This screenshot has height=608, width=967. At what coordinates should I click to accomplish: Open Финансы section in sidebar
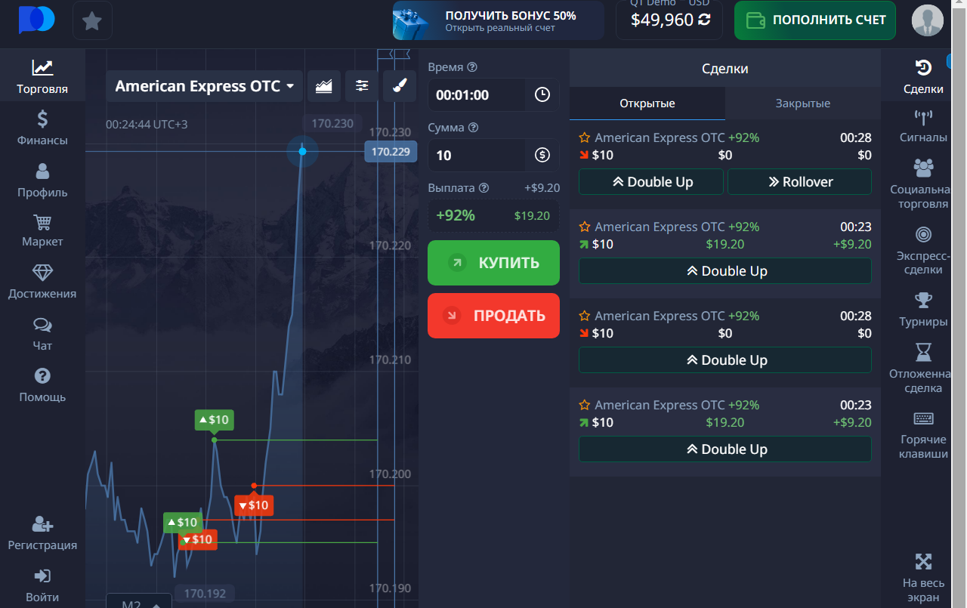pyautogui.click(x=42, y=128)
